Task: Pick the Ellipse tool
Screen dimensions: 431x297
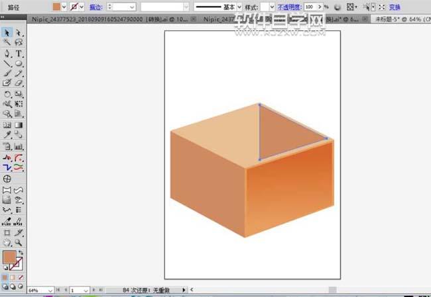Action: (x=19, y=64)
